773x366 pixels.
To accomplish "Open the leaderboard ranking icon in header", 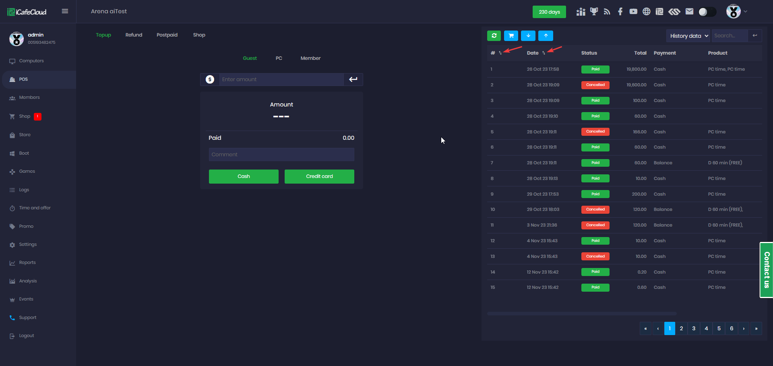I will 581,12.
